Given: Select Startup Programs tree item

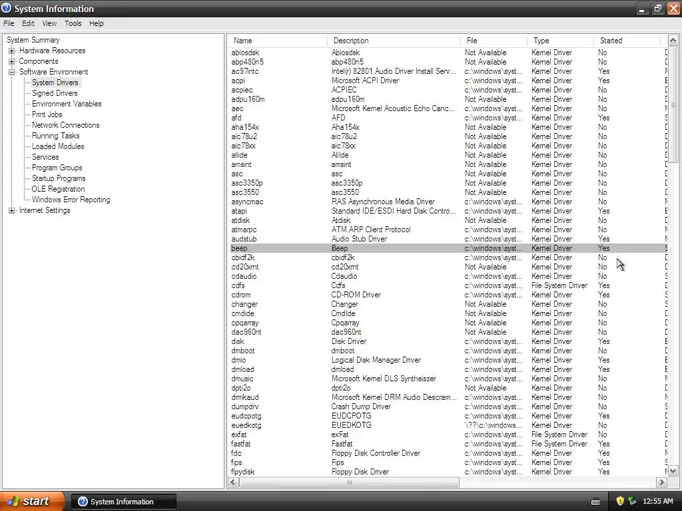Looking at the screenshot, I should [59, 178].
